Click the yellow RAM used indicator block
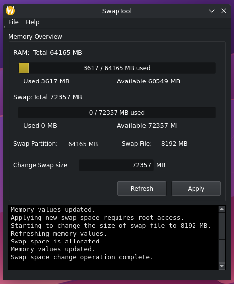Screen dimensions: 234x284 (x=24, y=68)
